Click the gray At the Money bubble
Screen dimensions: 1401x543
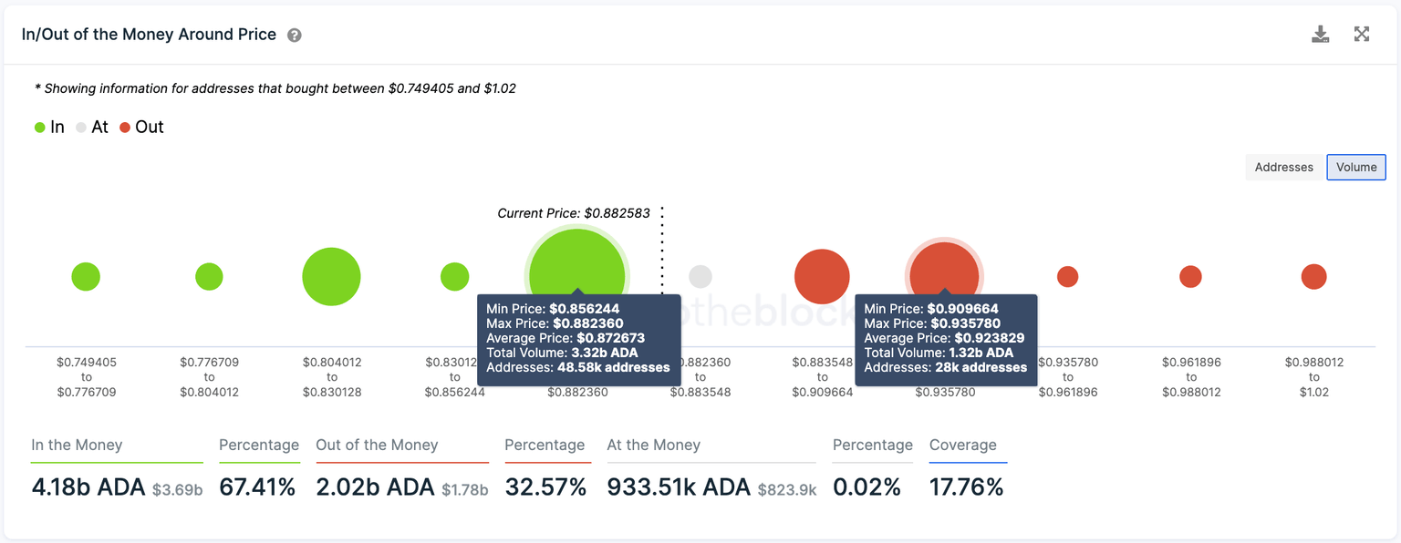[x=700, y=276]
